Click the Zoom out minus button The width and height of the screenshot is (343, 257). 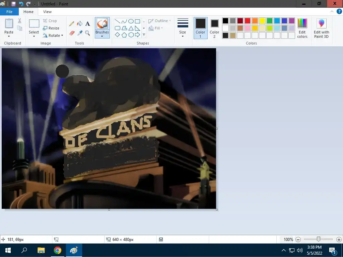click(298, 240)
